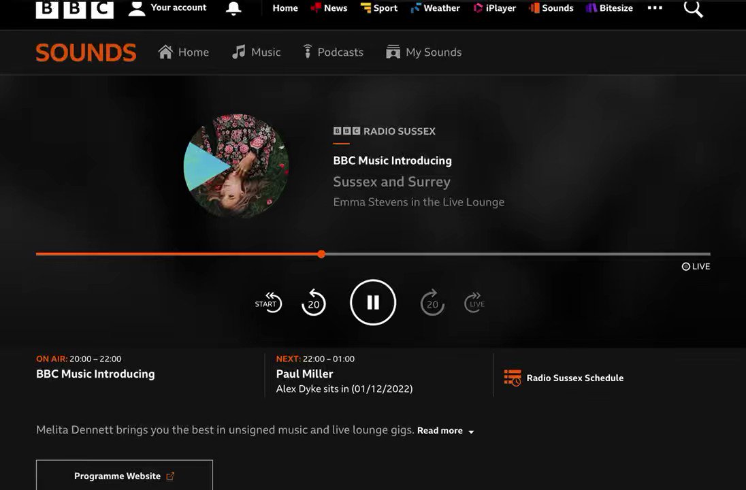
Task: Open BBC News
Action: (x=329, y=8)
